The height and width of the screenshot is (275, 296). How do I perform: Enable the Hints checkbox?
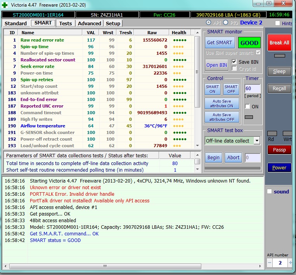(x=277, y=23)
